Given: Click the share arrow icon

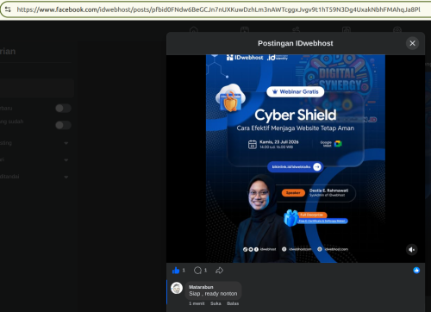Looking at the screenshot, I should [219, 271].
